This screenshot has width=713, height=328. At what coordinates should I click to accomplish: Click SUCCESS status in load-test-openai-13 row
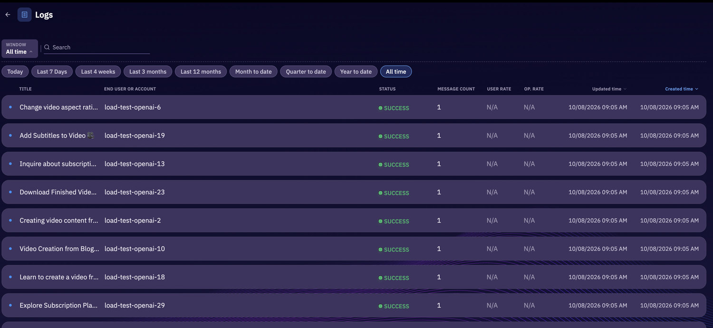394,164
